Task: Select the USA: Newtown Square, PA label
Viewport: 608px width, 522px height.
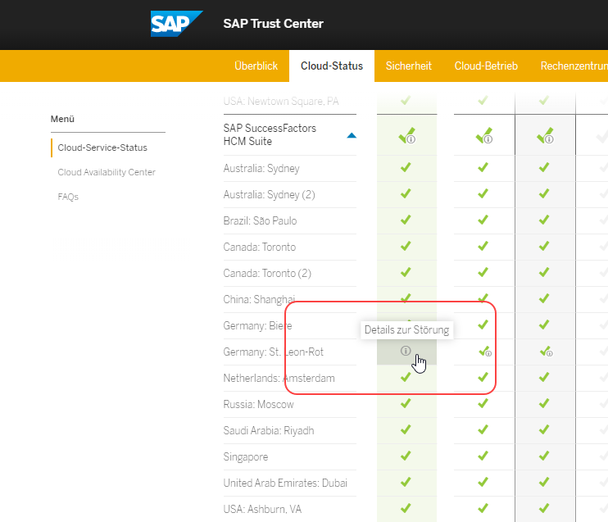Action: pyautogui.click(x=281, y=102)
